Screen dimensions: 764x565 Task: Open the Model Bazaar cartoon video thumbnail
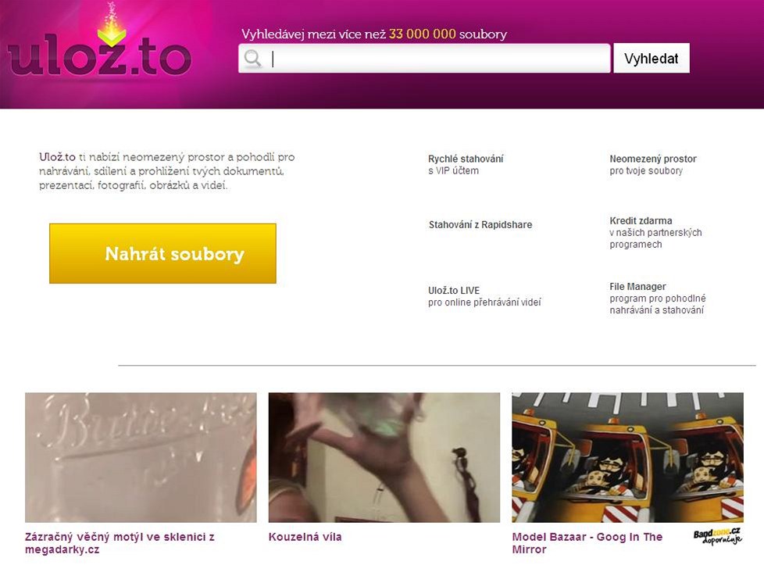point(627,457)
